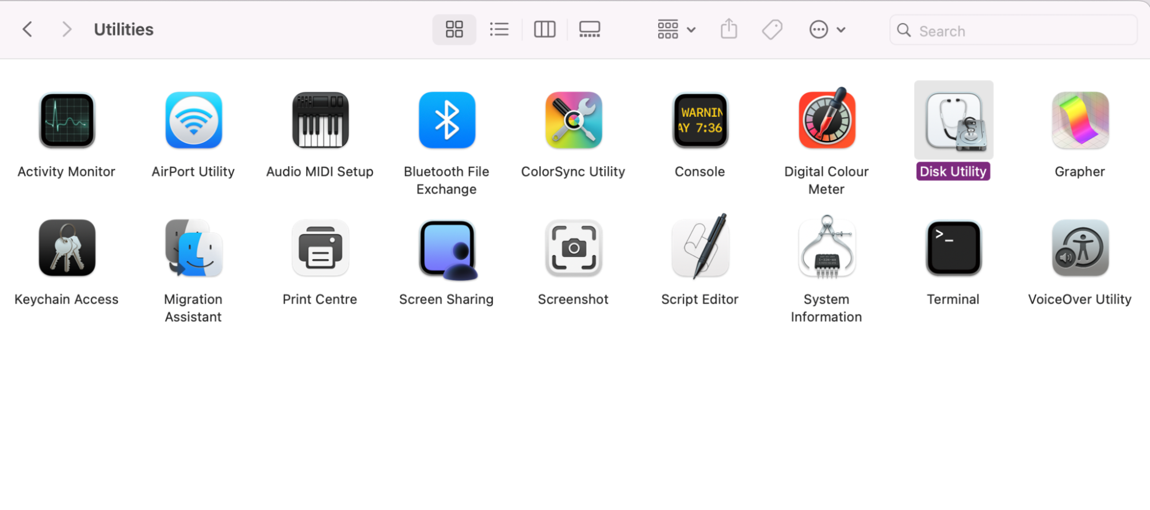Click the "Migration Assistant" label

[193, 308]
